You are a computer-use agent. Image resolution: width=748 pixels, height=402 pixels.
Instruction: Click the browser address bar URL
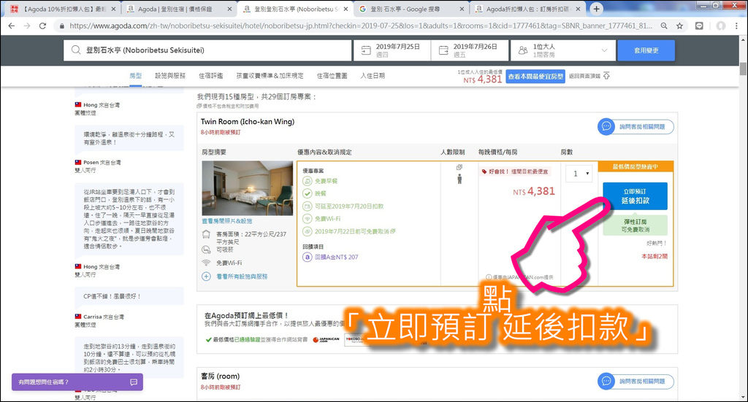[360, 26]
